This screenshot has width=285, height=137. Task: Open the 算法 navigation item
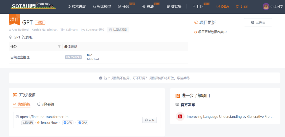click(148, 7)
